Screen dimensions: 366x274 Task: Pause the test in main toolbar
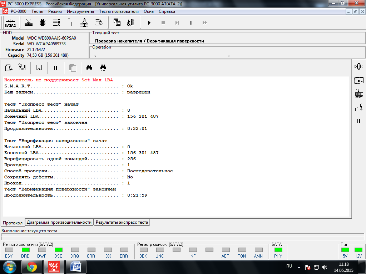pos(191,22)
